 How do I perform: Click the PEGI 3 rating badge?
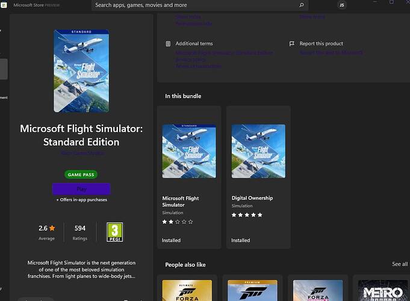(x=114, y=232)
